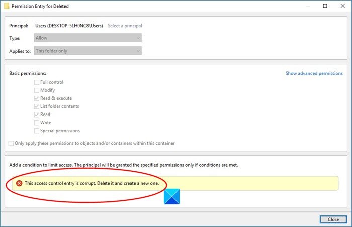
Task: Toggle the Modify permission checkbox
Action: 37,90
